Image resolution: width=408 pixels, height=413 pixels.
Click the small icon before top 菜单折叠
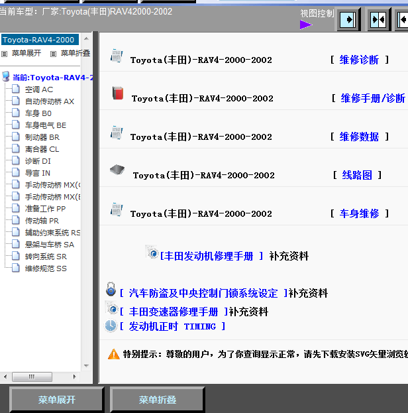click(x=53, y=54)
